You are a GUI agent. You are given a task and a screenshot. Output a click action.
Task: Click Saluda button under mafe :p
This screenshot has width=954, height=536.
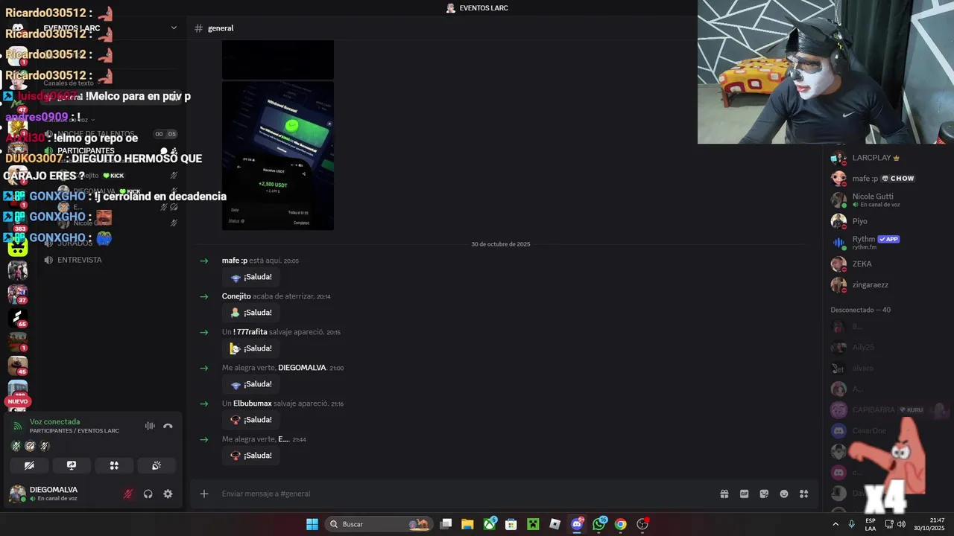250,277
